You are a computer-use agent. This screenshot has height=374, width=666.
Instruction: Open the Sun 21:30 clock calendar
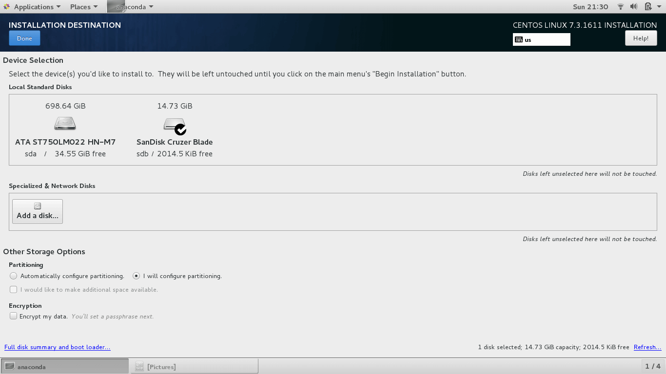pyautogui.click(x=590, y=7)
